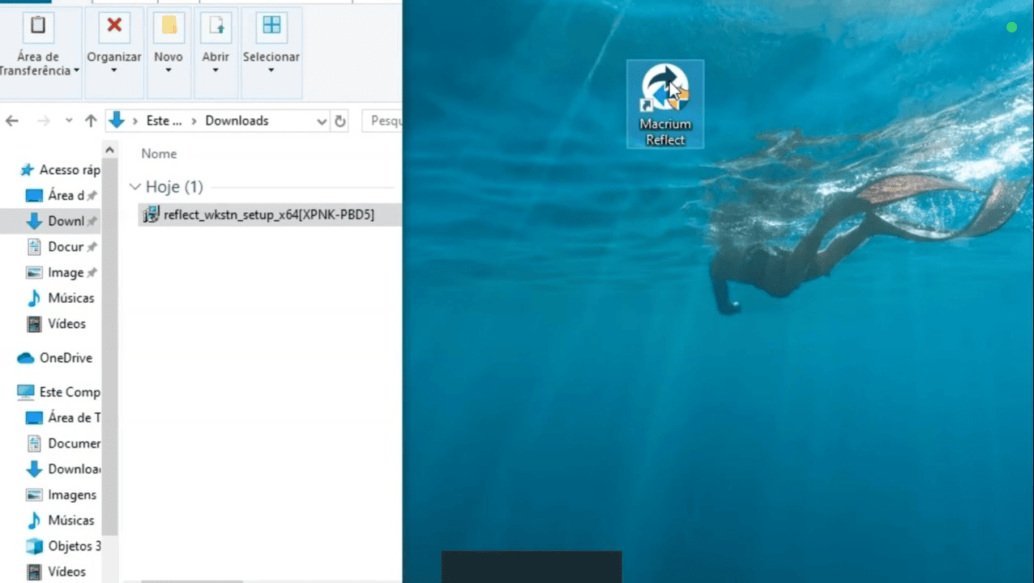Select pinned Documentos in quick access

click(62, 247)
